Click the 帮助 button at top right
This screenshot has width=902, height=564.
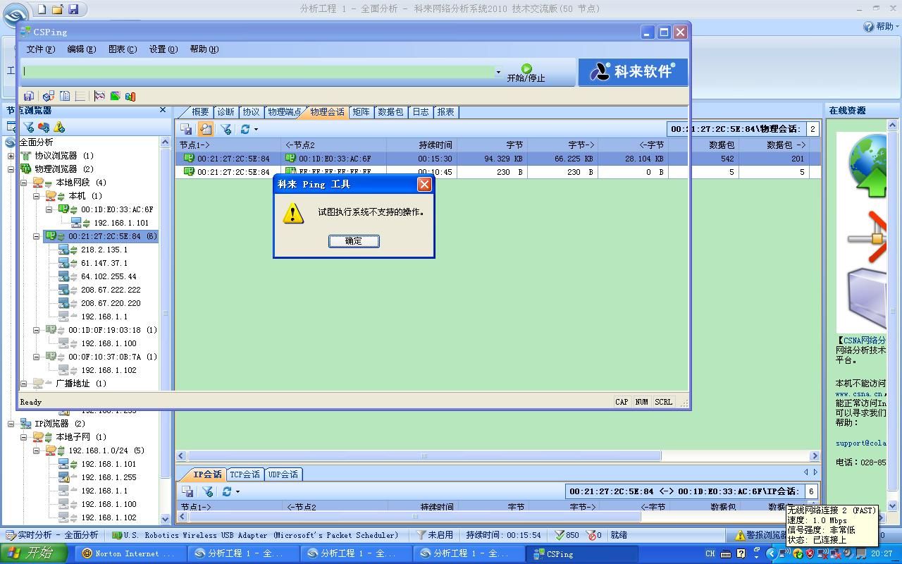coord(881,27)
